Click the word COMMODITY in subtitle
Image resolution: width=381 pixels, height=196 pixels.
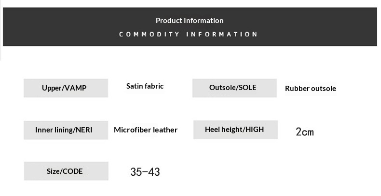(x=149, y=34)
